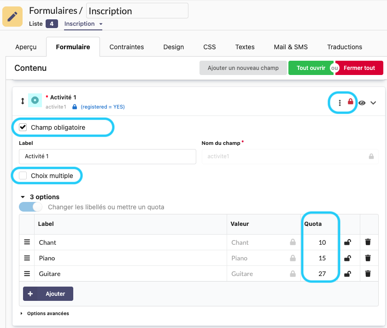Enable the Choix multiple checkbox
This screenshot has width=387, height=328.
point(23,176)
